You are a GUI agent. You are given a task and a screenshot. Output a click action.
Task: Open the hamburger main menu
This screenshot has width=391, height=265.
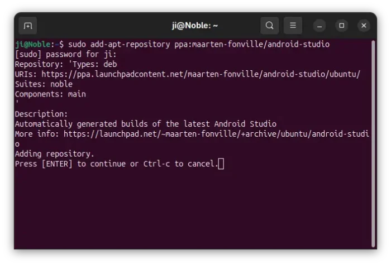pos(293,26)
